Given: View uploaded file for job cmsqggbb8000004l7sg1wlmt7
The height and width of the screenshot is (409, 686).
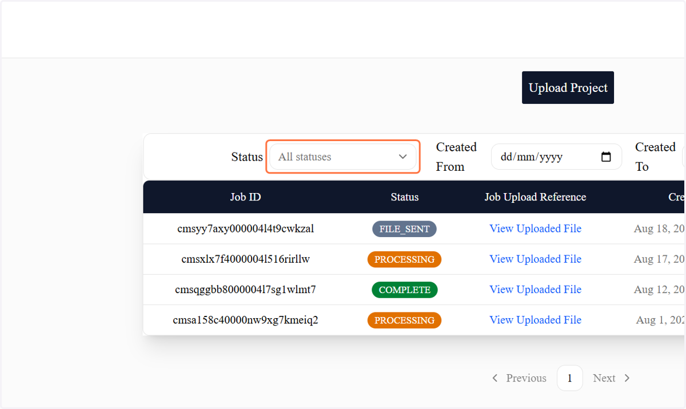Looking at the screenshot, I should [x=535, y=290].
